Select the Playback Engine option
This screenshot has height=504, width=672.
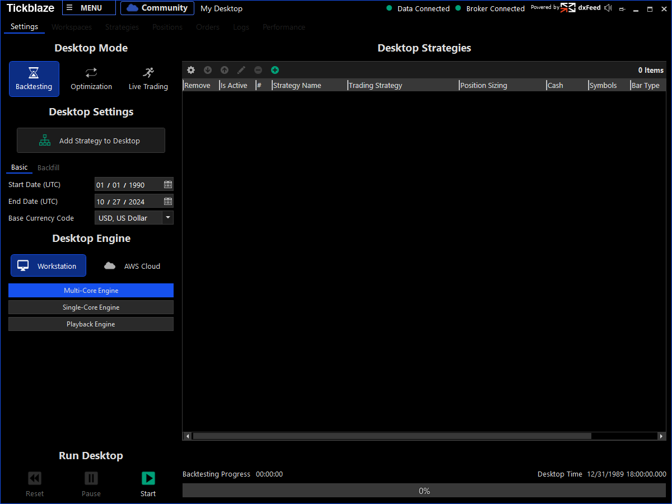[91, 324]
